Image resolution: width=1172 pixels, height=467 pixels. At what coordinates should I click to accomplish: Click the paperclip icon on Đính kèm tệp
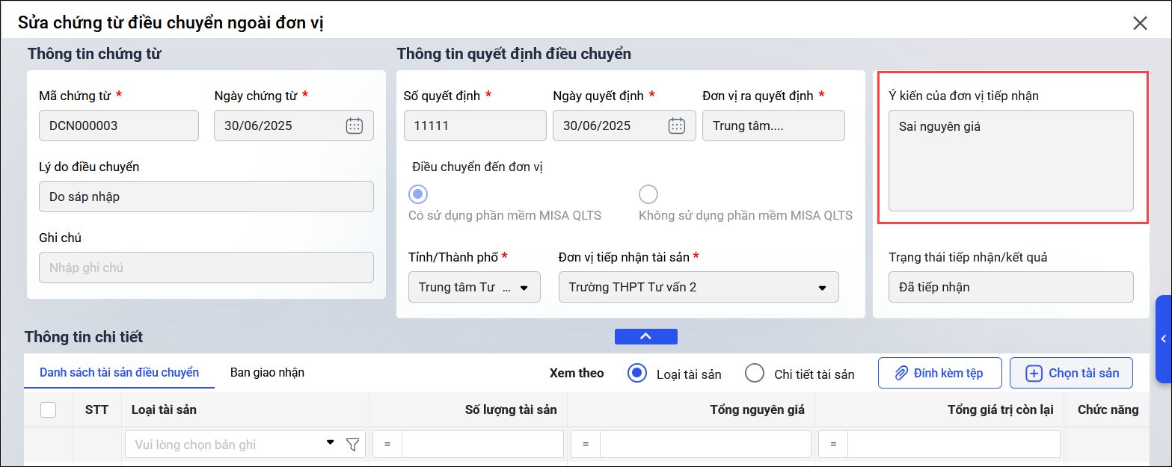point(901,373)
